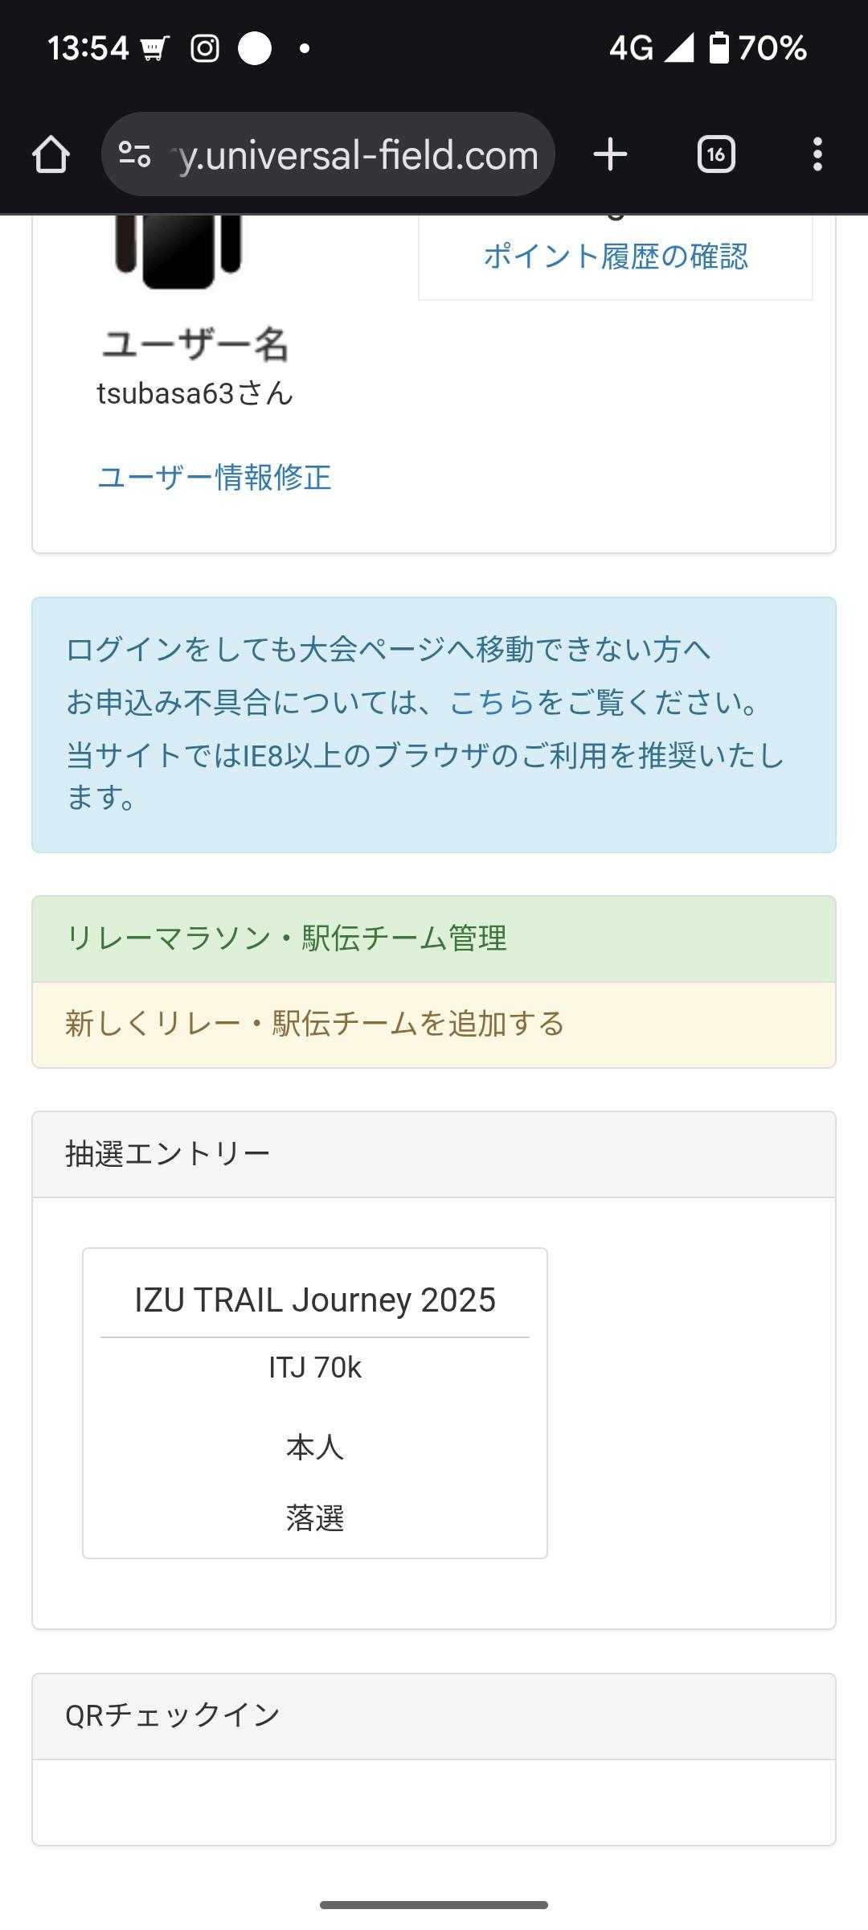Tap the battery icon in status bar
Screen dimensions: 868x1930
coord(719,48)
